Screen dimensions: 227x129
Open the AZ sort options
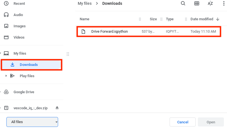(x=210, y=3)
